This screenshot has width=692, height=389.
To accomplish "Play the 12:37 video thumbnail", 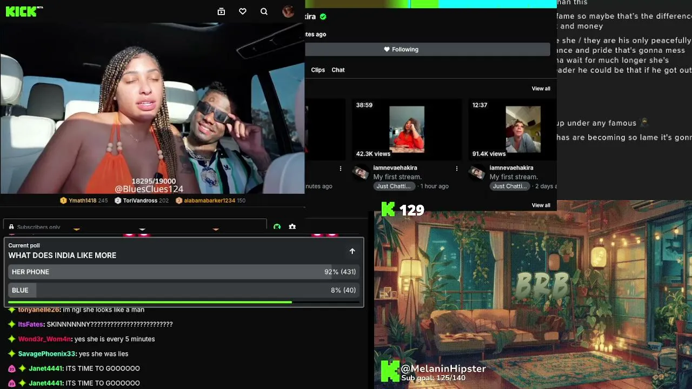I will point(513,129).
